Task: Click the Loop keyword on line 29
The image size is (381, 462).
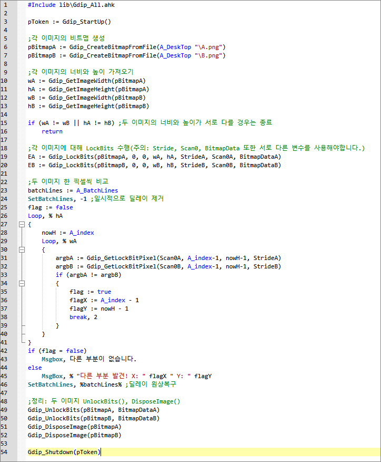Action: click(48, 242)
